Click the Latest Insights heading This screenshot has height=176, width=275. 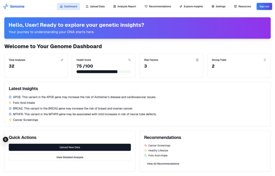coord(23,89)
